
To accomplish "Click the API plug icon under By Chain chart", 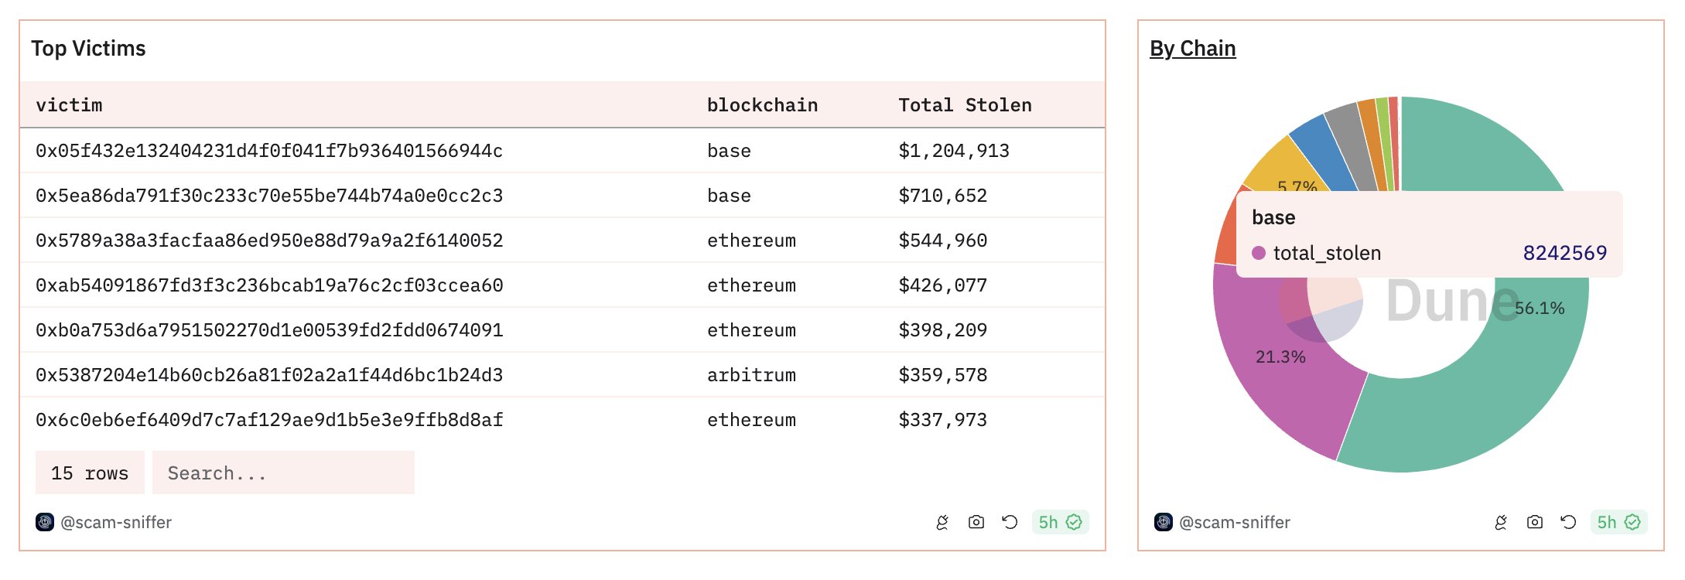I will [x=1501, y=523].
